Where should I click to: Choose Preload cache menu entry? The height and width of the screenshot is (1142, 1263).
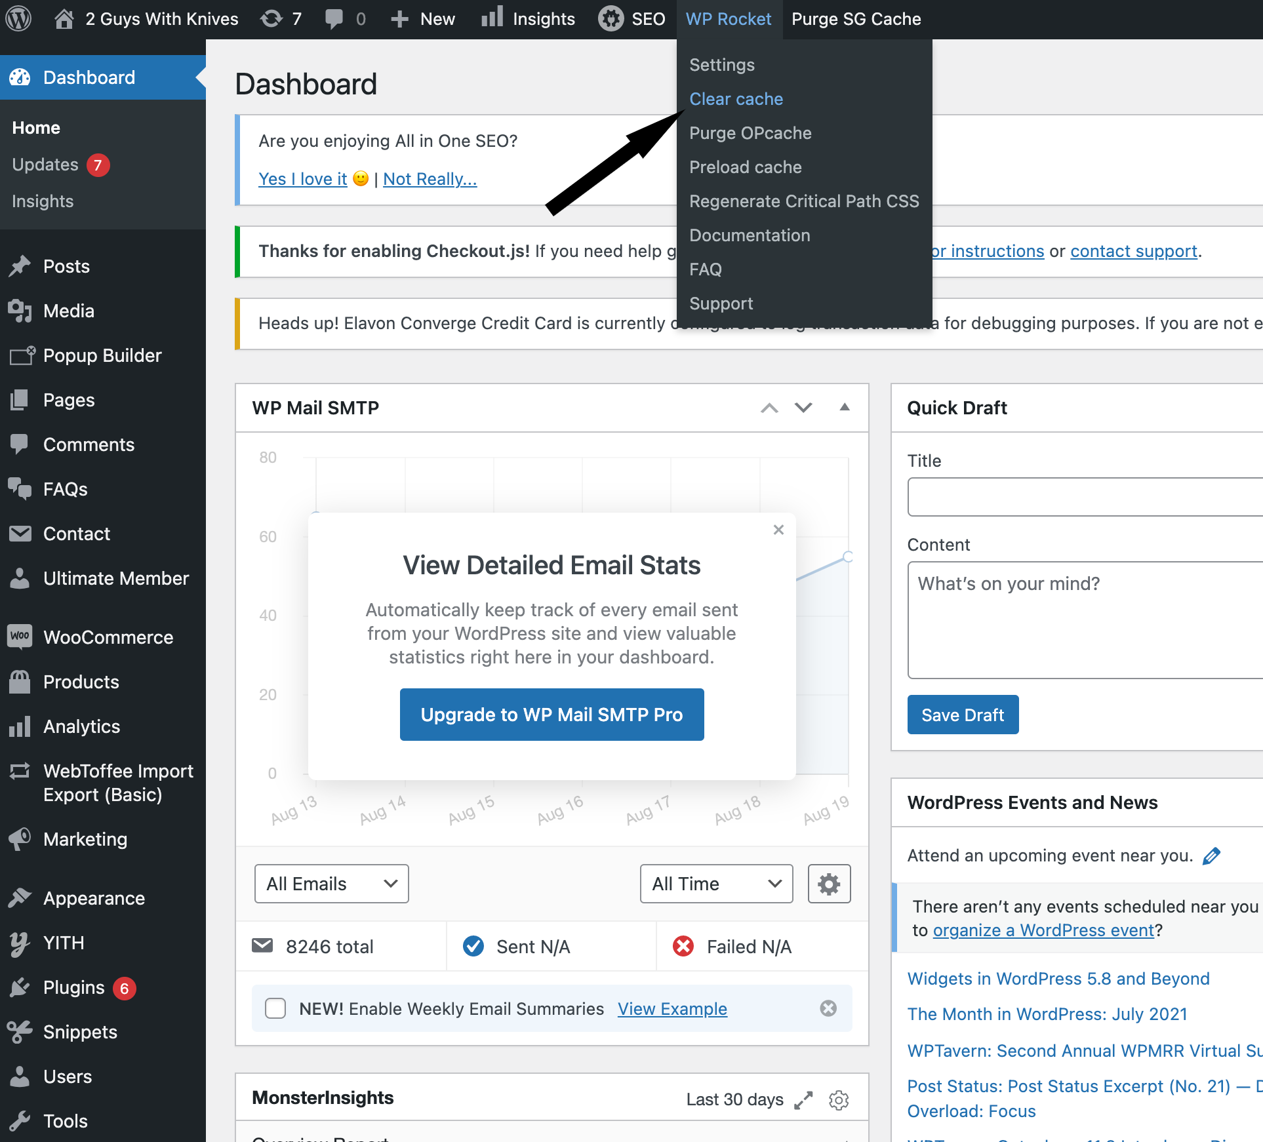[x=745, y=167]
